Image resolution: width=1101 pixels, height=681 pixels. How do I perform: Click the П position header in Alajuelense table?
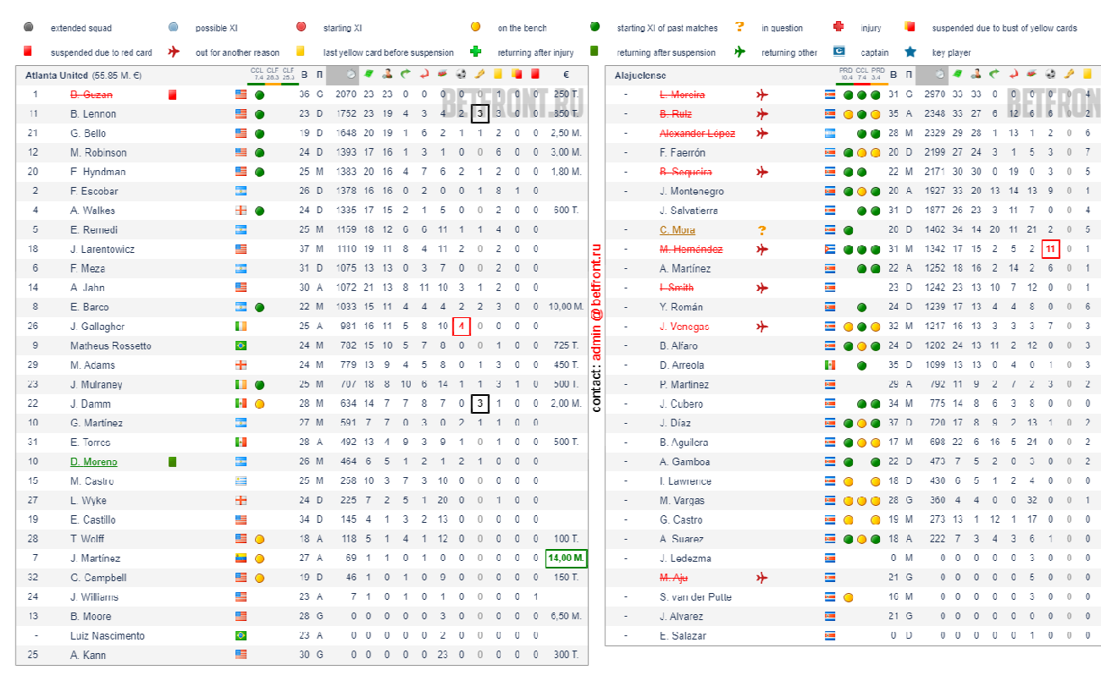910,74
